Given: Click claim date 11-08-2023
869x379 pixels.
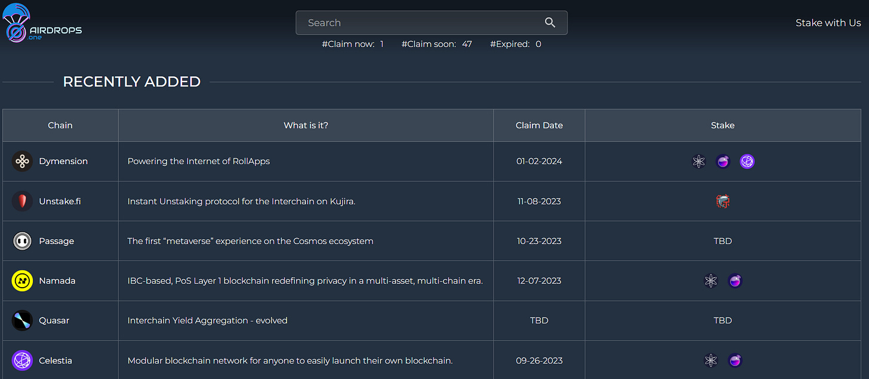Looking at the screenshot, I should [540, 201].
